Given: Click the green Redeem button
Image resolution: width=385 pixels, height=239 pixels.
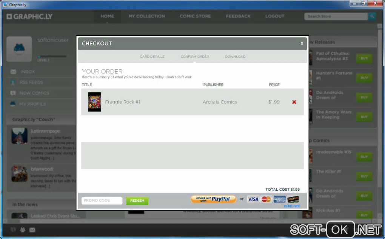Looking at the screenshot, I should [x=137, y=201].
